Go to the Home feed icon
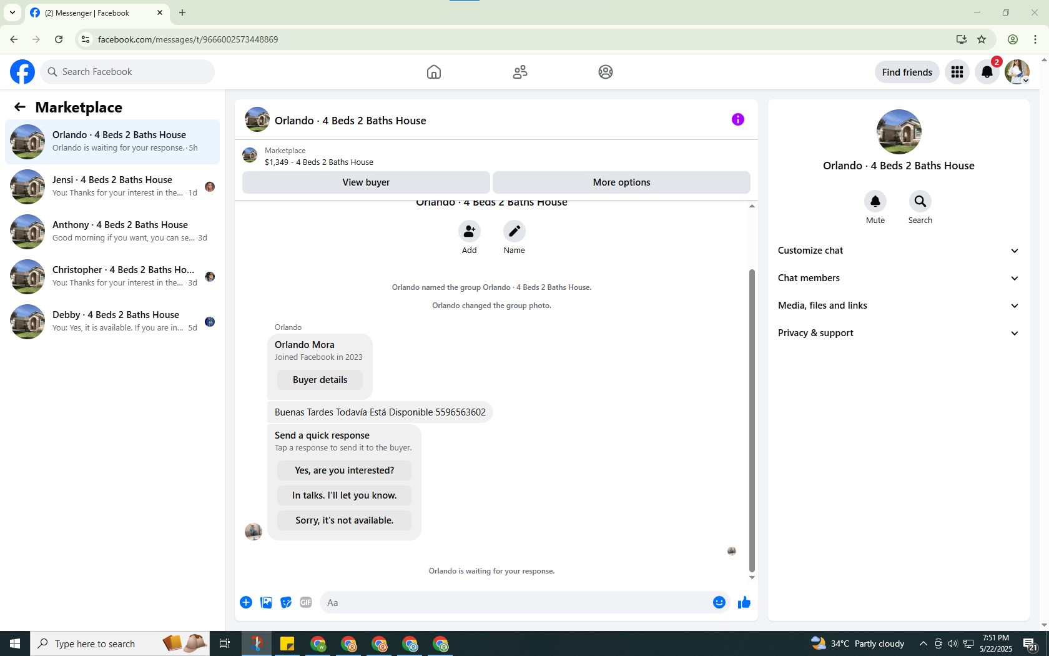1049x656 pixels. click(434, 72)
